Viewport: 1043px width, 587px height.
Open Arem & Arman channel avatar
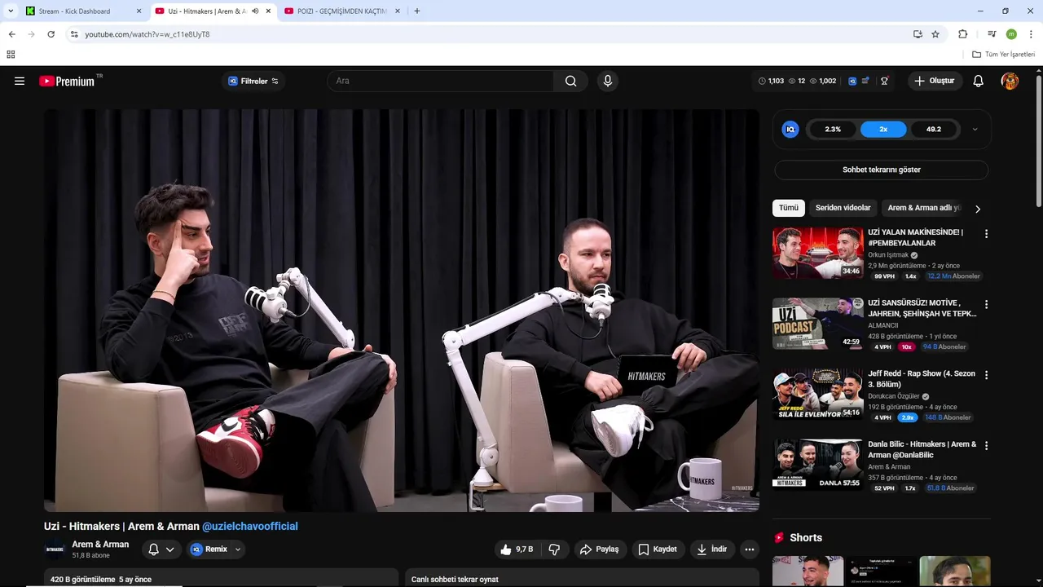pyautogui.click(x=55, y=549)
